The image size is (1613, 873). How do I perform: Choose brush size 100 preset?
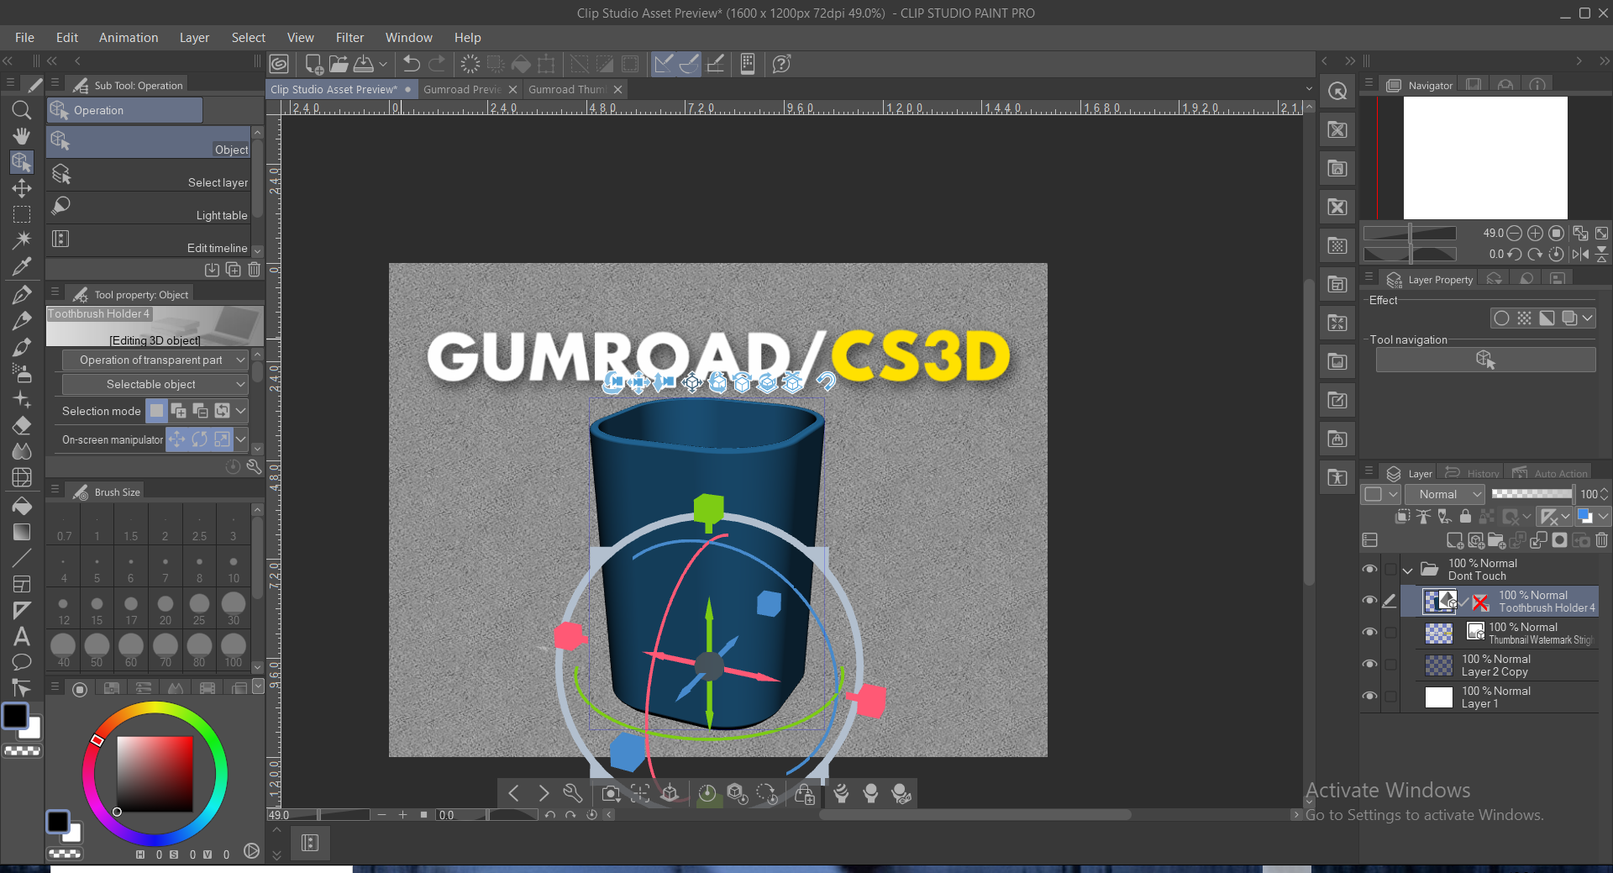(x=233, y=650)
